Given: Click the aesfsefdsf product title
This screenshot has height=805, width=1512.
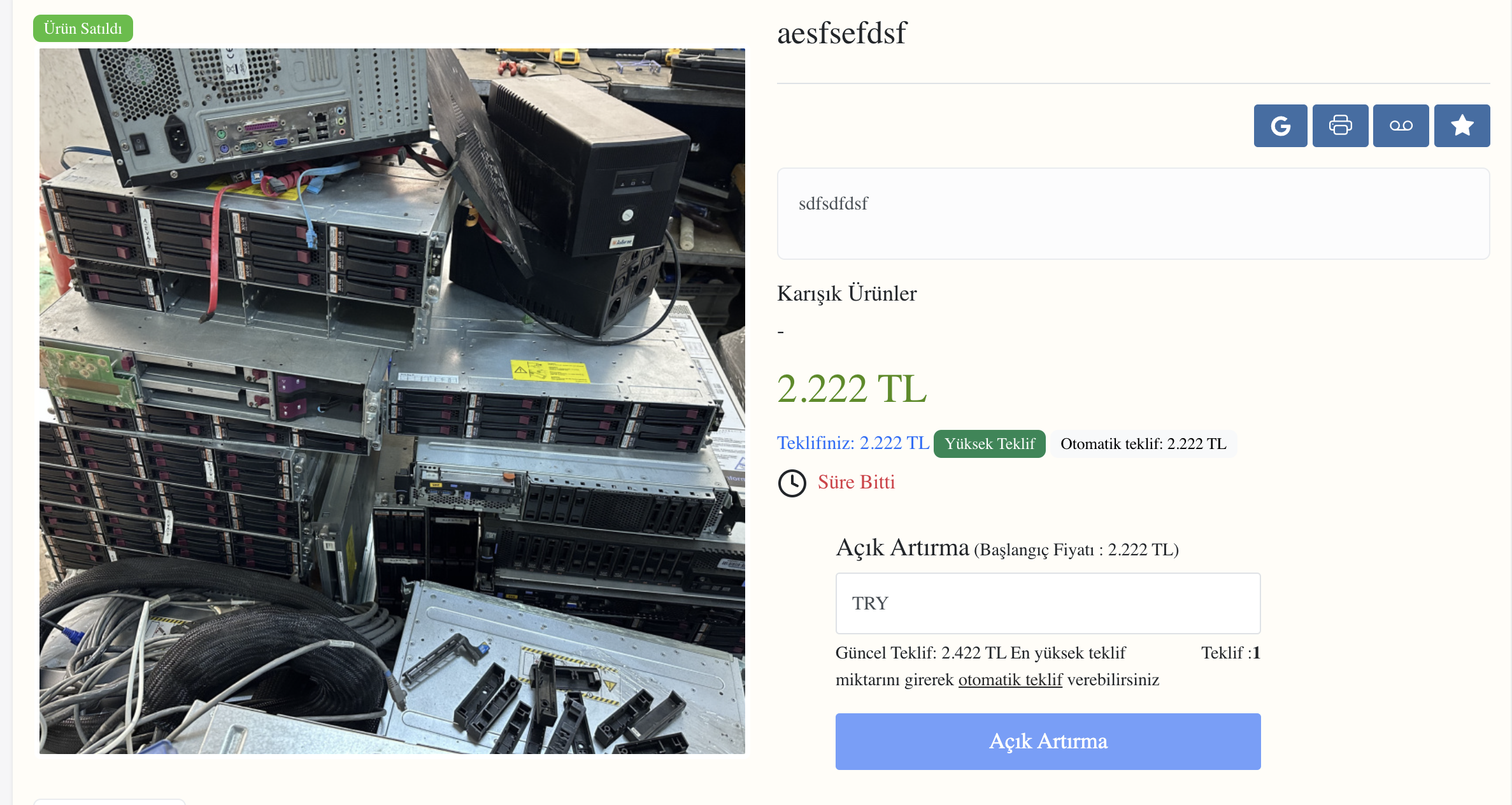Looking at the screenshot, I should tap(841, 33).
